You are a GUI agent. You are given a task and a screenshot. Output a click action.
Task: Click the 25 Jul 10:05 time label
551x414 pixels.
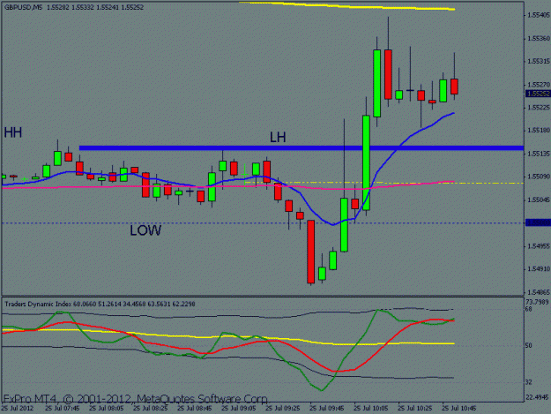coord(371,409)
